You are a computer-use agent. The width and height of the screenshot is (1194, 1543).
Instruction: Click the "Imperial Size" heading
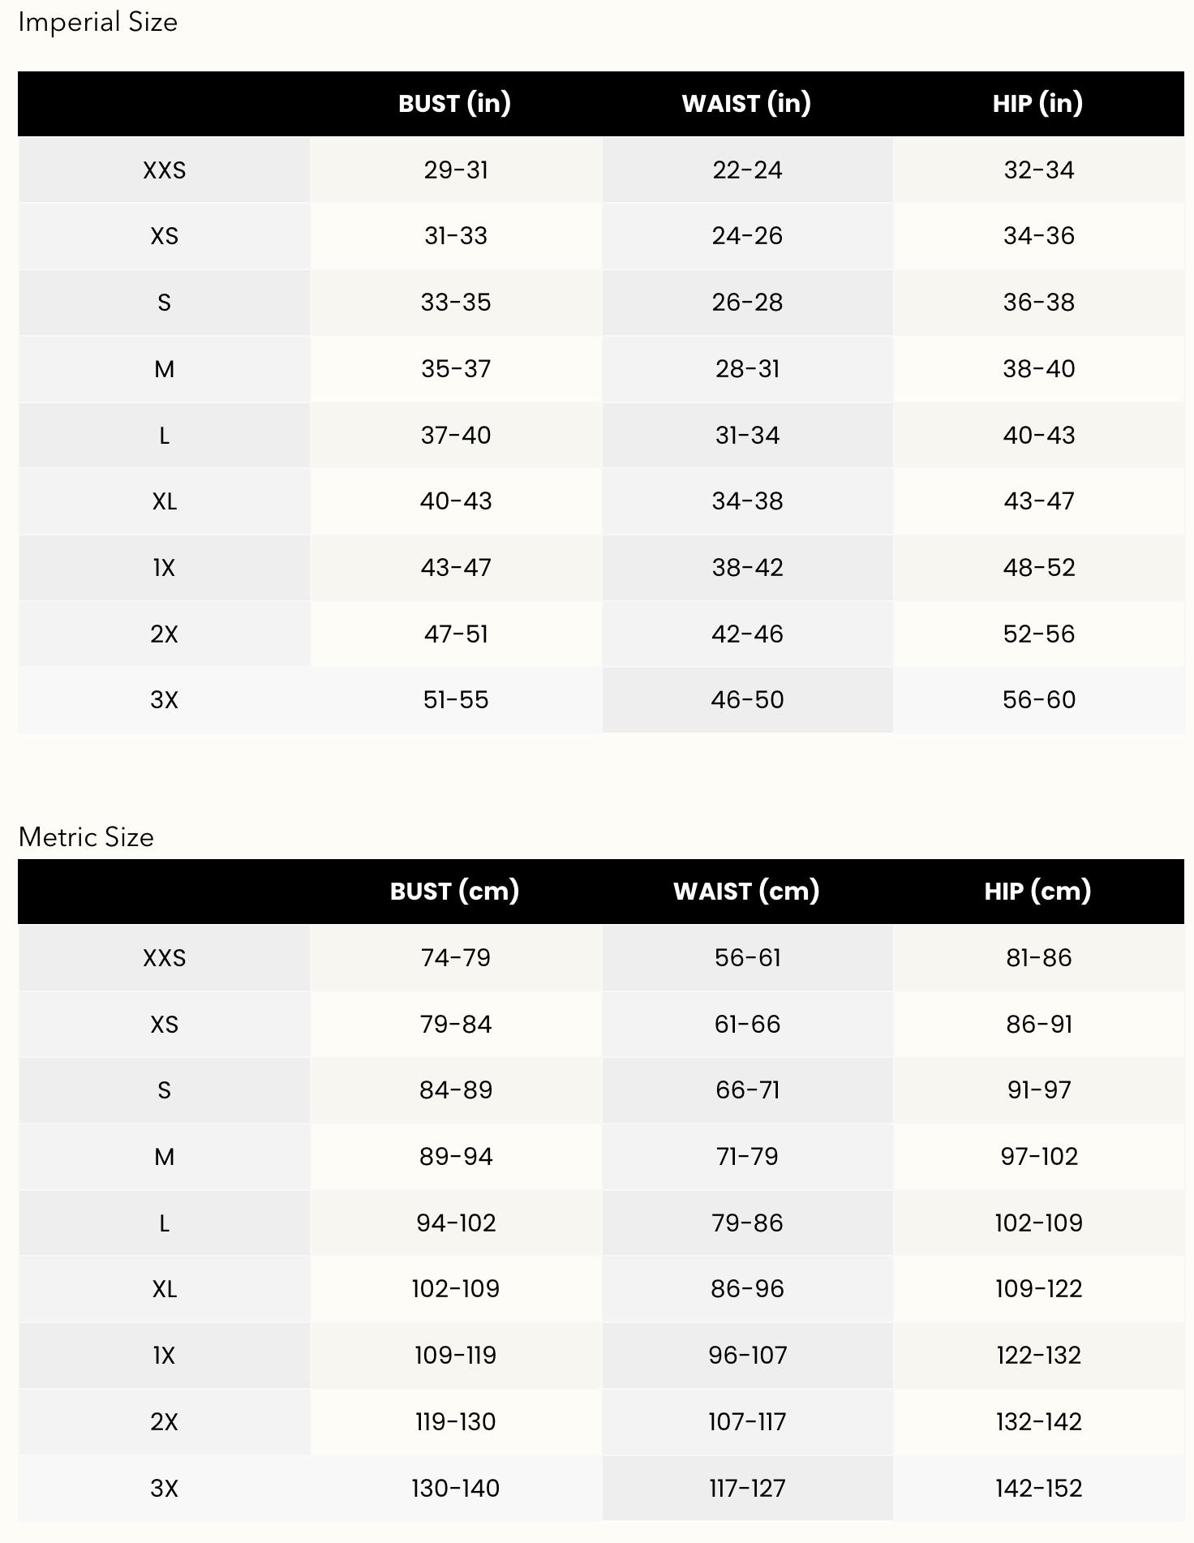coord(97,23)
